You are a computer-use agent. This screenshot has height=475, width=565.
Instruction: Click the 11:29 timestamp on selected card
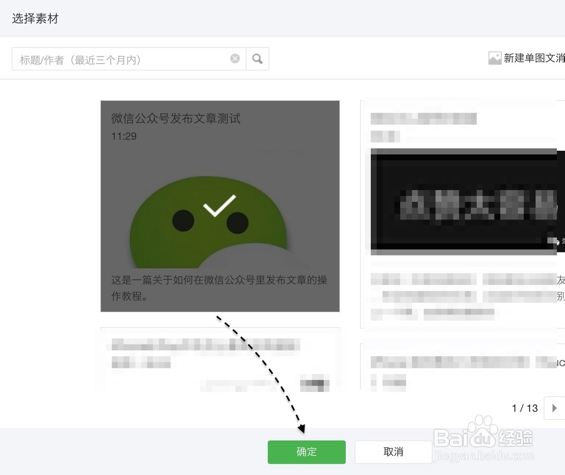[x=124, y=136]
